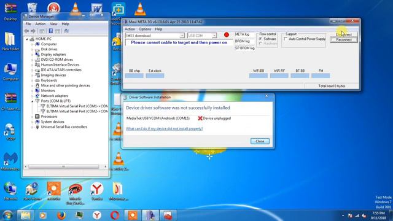The image size is (393, 221).
Task: Collapse the Ports (COM & LPT) node
Action: [33, 101]
